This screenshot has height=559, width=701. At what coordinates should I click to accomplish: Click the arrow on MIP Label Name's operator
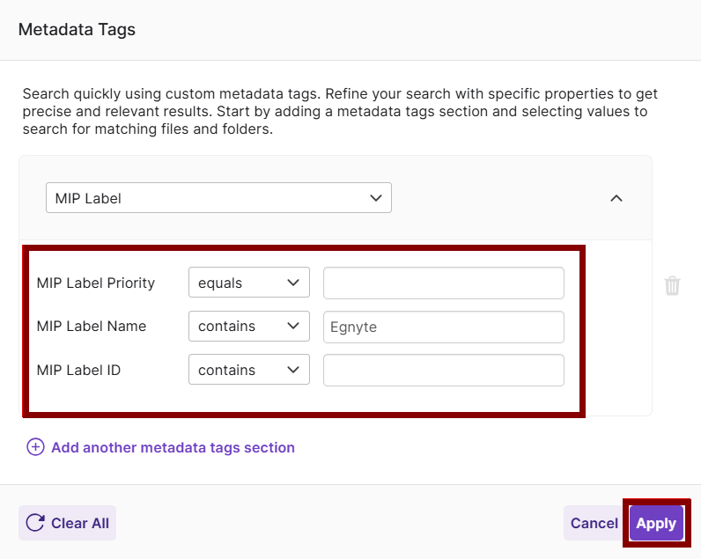click(294, 326)
